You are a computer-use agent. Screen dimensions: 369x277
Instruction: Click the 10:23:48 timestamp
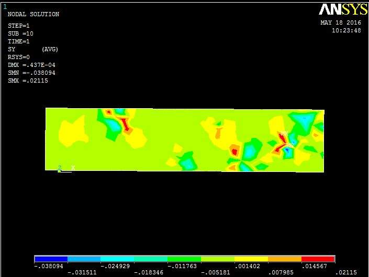point(346,30)
